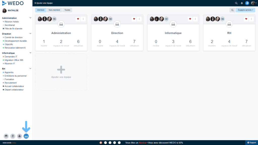Collapse the RH section in sidebar

click(x=30, y=69)
